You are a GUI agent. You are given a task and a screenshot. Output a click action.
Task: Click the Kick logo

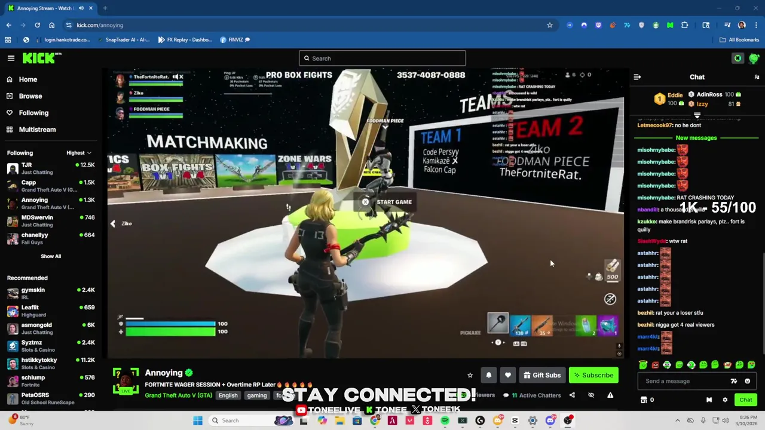click(x=42, y=58)
